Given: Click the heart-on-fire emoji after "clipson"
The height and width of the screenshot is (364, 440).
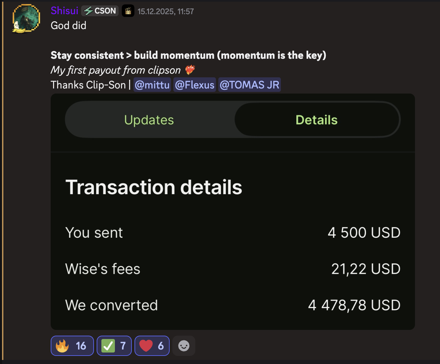Looking at the screenshot, I should pyautogui.click(x=190, y=70).
